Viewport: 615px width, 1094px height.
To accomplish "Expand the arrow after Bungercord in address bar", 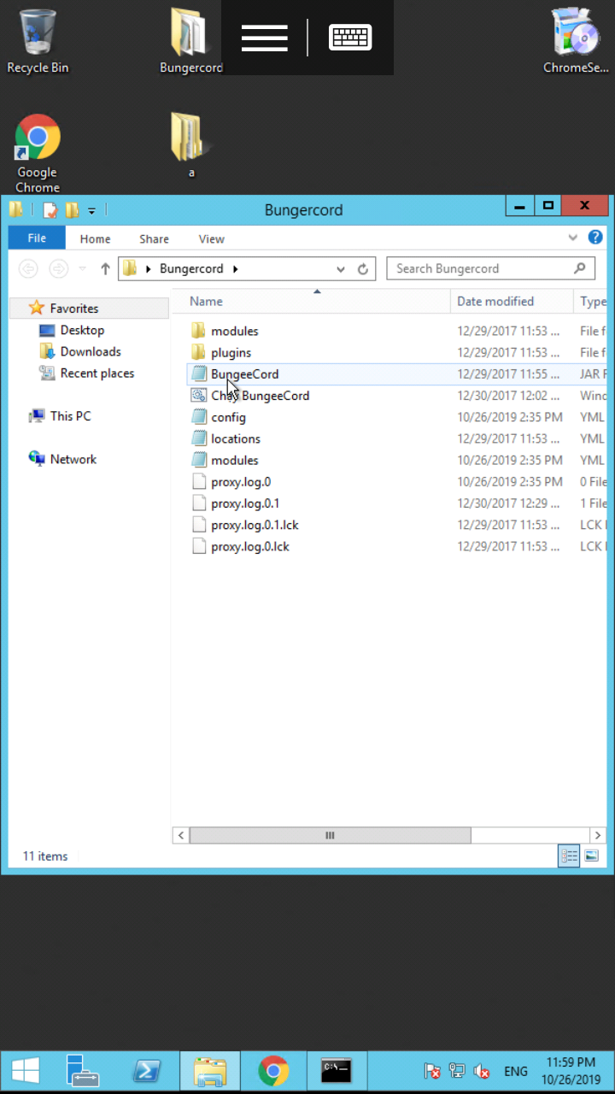I will click(x=235, y=268).
